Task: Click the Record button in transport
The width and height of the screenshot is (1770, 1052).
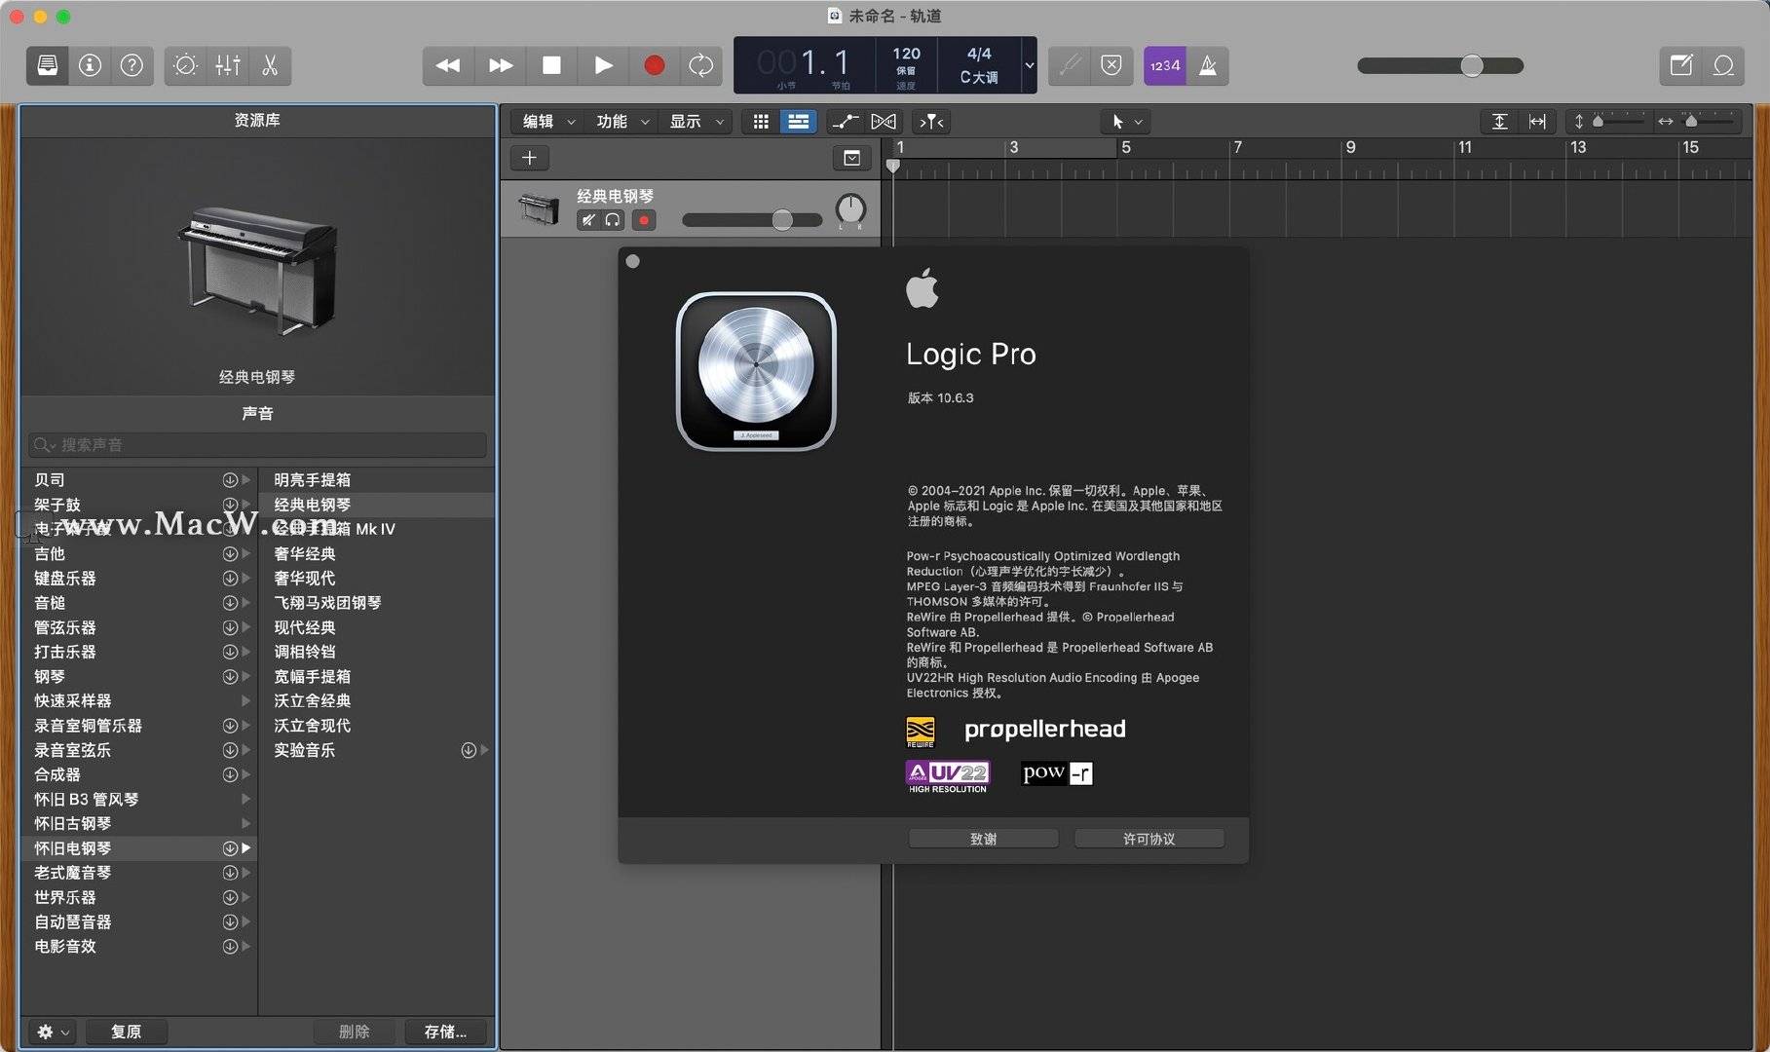Action: point(654,65)
